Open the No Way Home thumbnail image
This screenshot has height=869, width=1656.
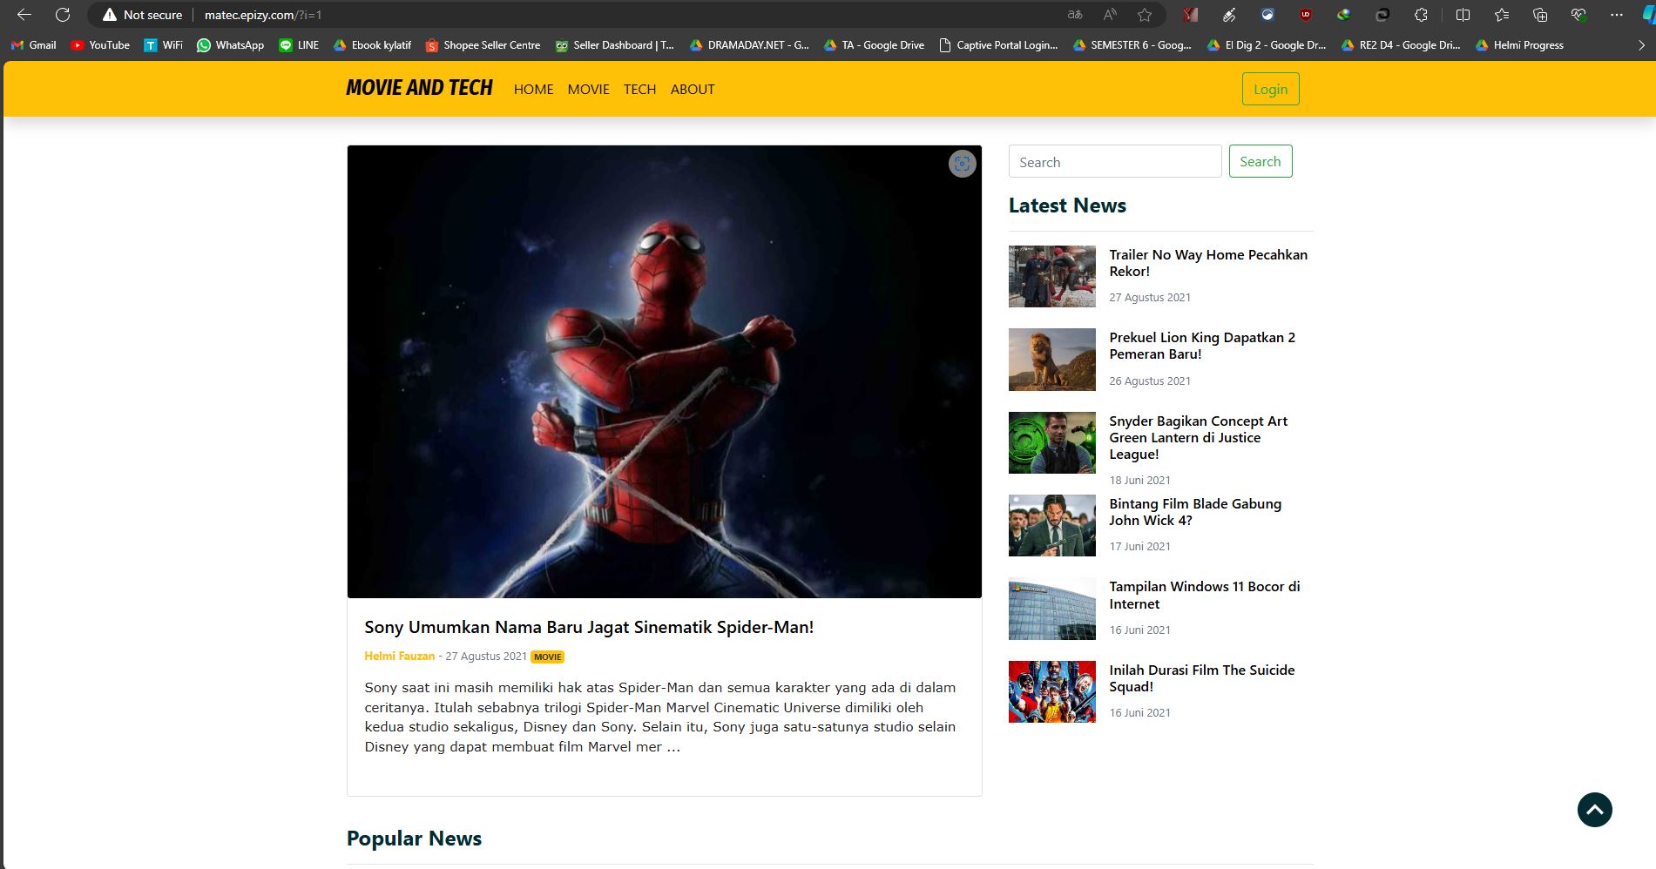[x=1051, y=276]
